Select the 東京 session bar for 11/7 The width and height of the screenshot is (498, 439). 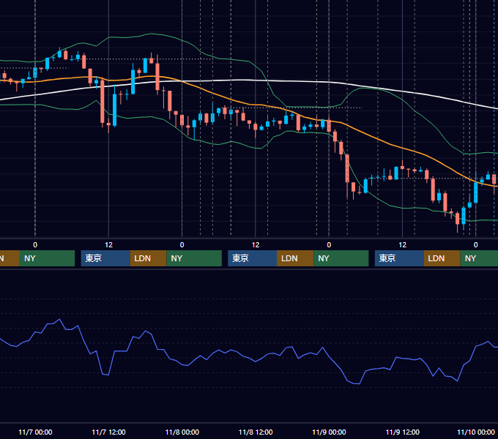105,258
